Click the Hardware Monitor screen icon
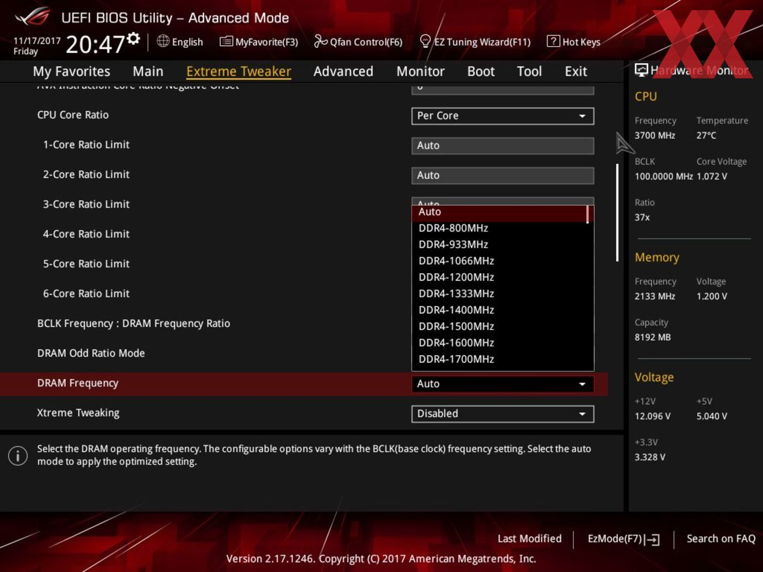Viewport: 763px width, 572px height. (641, 70)
